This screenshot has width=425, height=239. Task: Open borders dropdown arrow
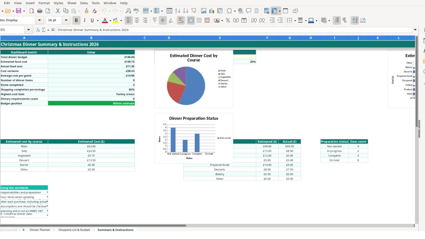tap(295, 21)
